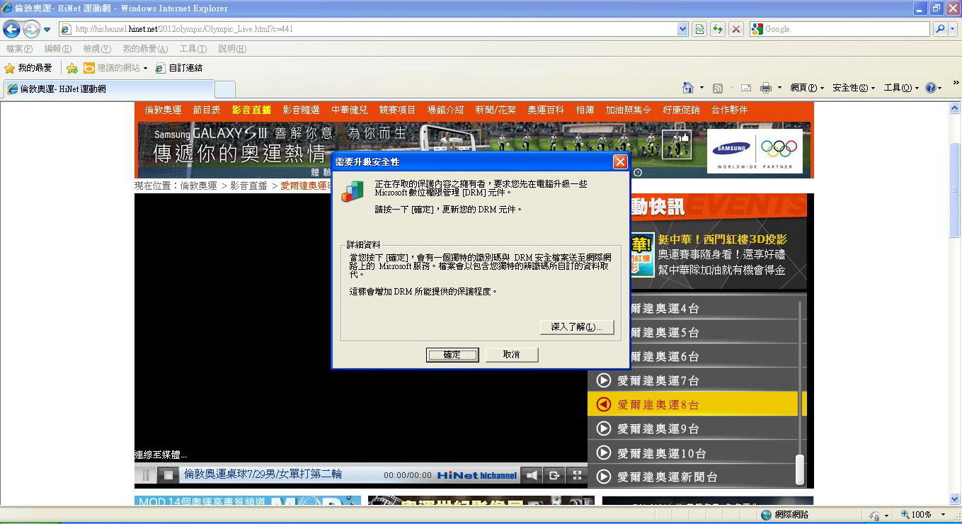The height and width of the screenshot is (524, 962).
Task: Open the 檢視(V) menu
Action: pyautogui.click(x=97, y=49)
